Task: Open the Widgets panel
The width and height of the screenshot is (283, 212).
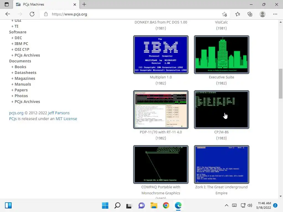Action: [8, 205]
